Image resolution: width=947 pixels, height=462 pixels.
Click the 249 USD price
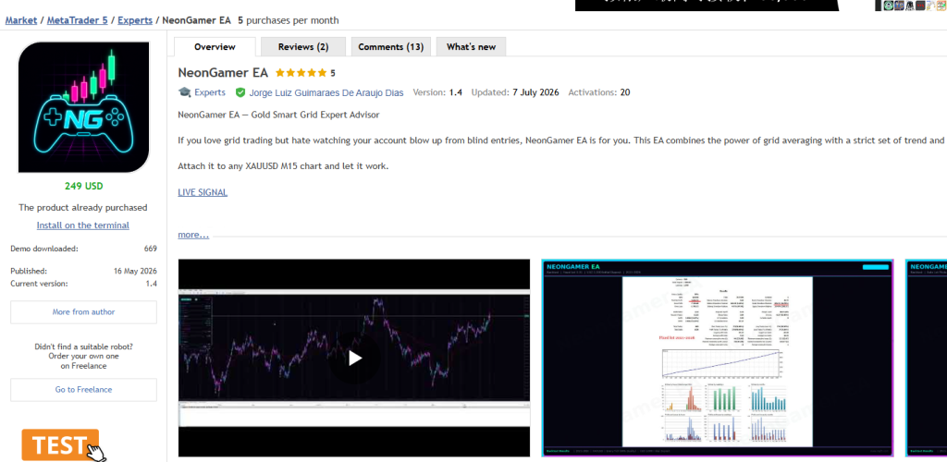[83, 186]
